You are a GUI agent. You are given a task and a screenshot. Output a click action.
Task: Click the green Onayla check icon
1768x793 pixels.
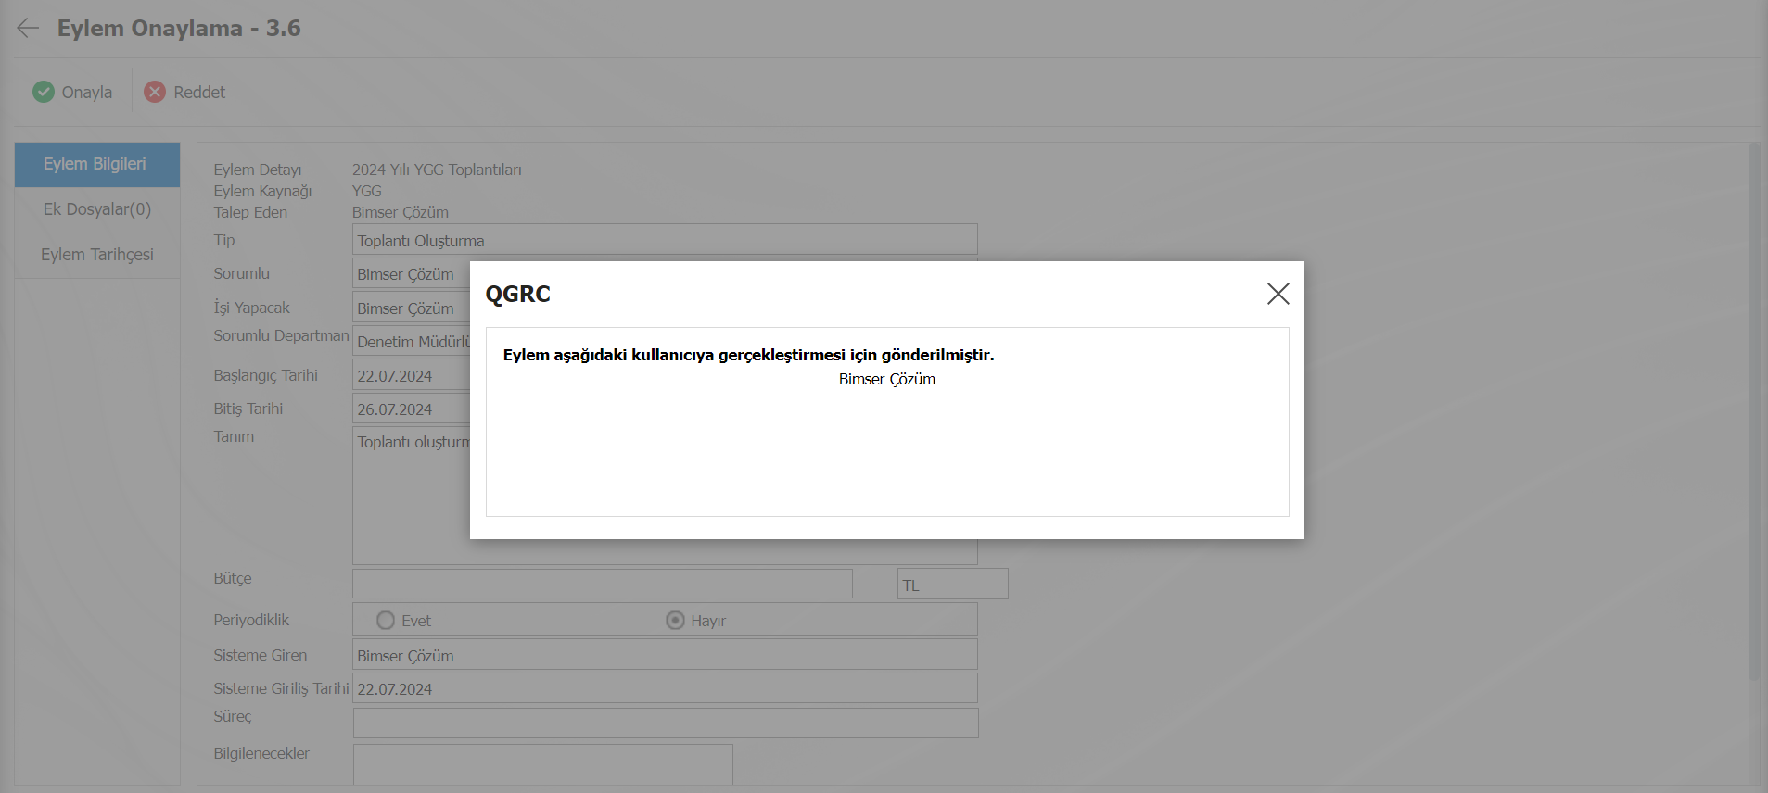(44, 92)
